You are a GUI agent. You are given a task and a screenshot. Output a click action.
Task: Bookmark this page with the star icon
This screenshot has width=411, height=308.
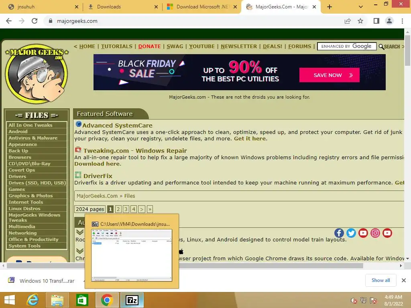click(360, 21)
